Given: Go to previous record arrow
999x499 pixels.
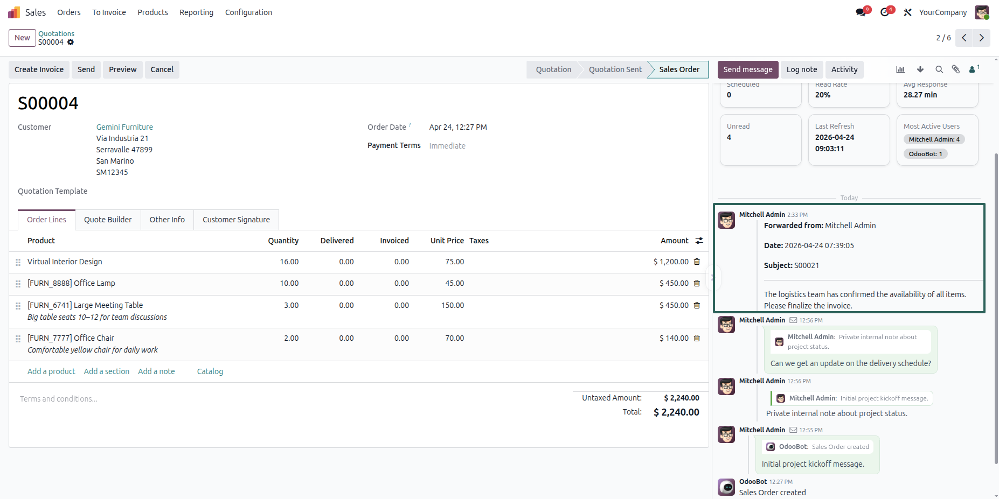Looking at the screenshot, I should (964, 38).
